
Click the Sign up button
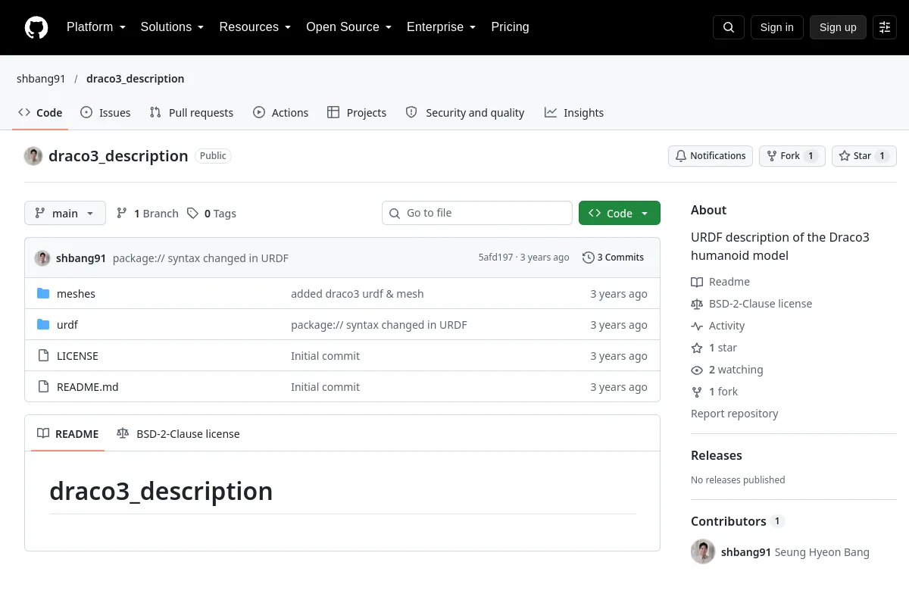[838, 27]
